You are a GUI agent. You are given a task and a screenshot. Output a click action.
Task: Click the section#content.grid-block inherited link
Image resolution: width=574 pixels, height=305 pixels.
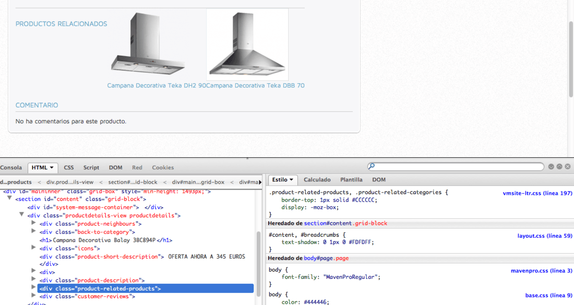[345, 223]
